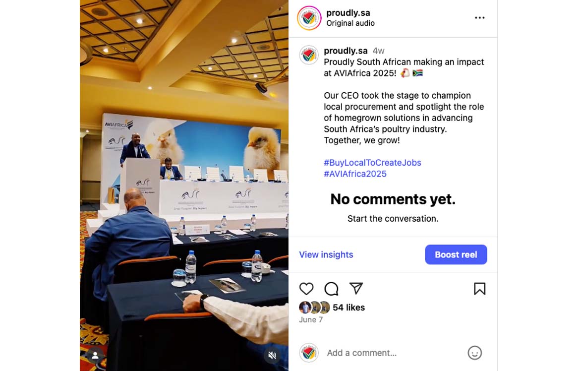The image size is (578, 371).
Task: Open the #AVIAfrica2025 hashtag
Action: [x=355, y=174]
